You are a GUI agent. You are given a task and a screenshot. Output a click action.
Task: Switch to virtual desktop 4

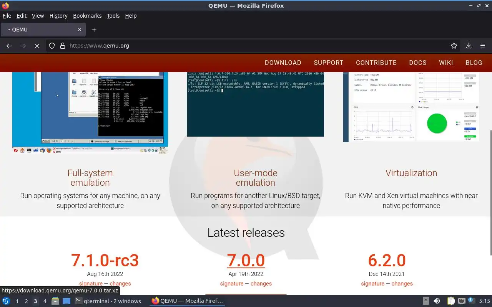pos(45,301)
